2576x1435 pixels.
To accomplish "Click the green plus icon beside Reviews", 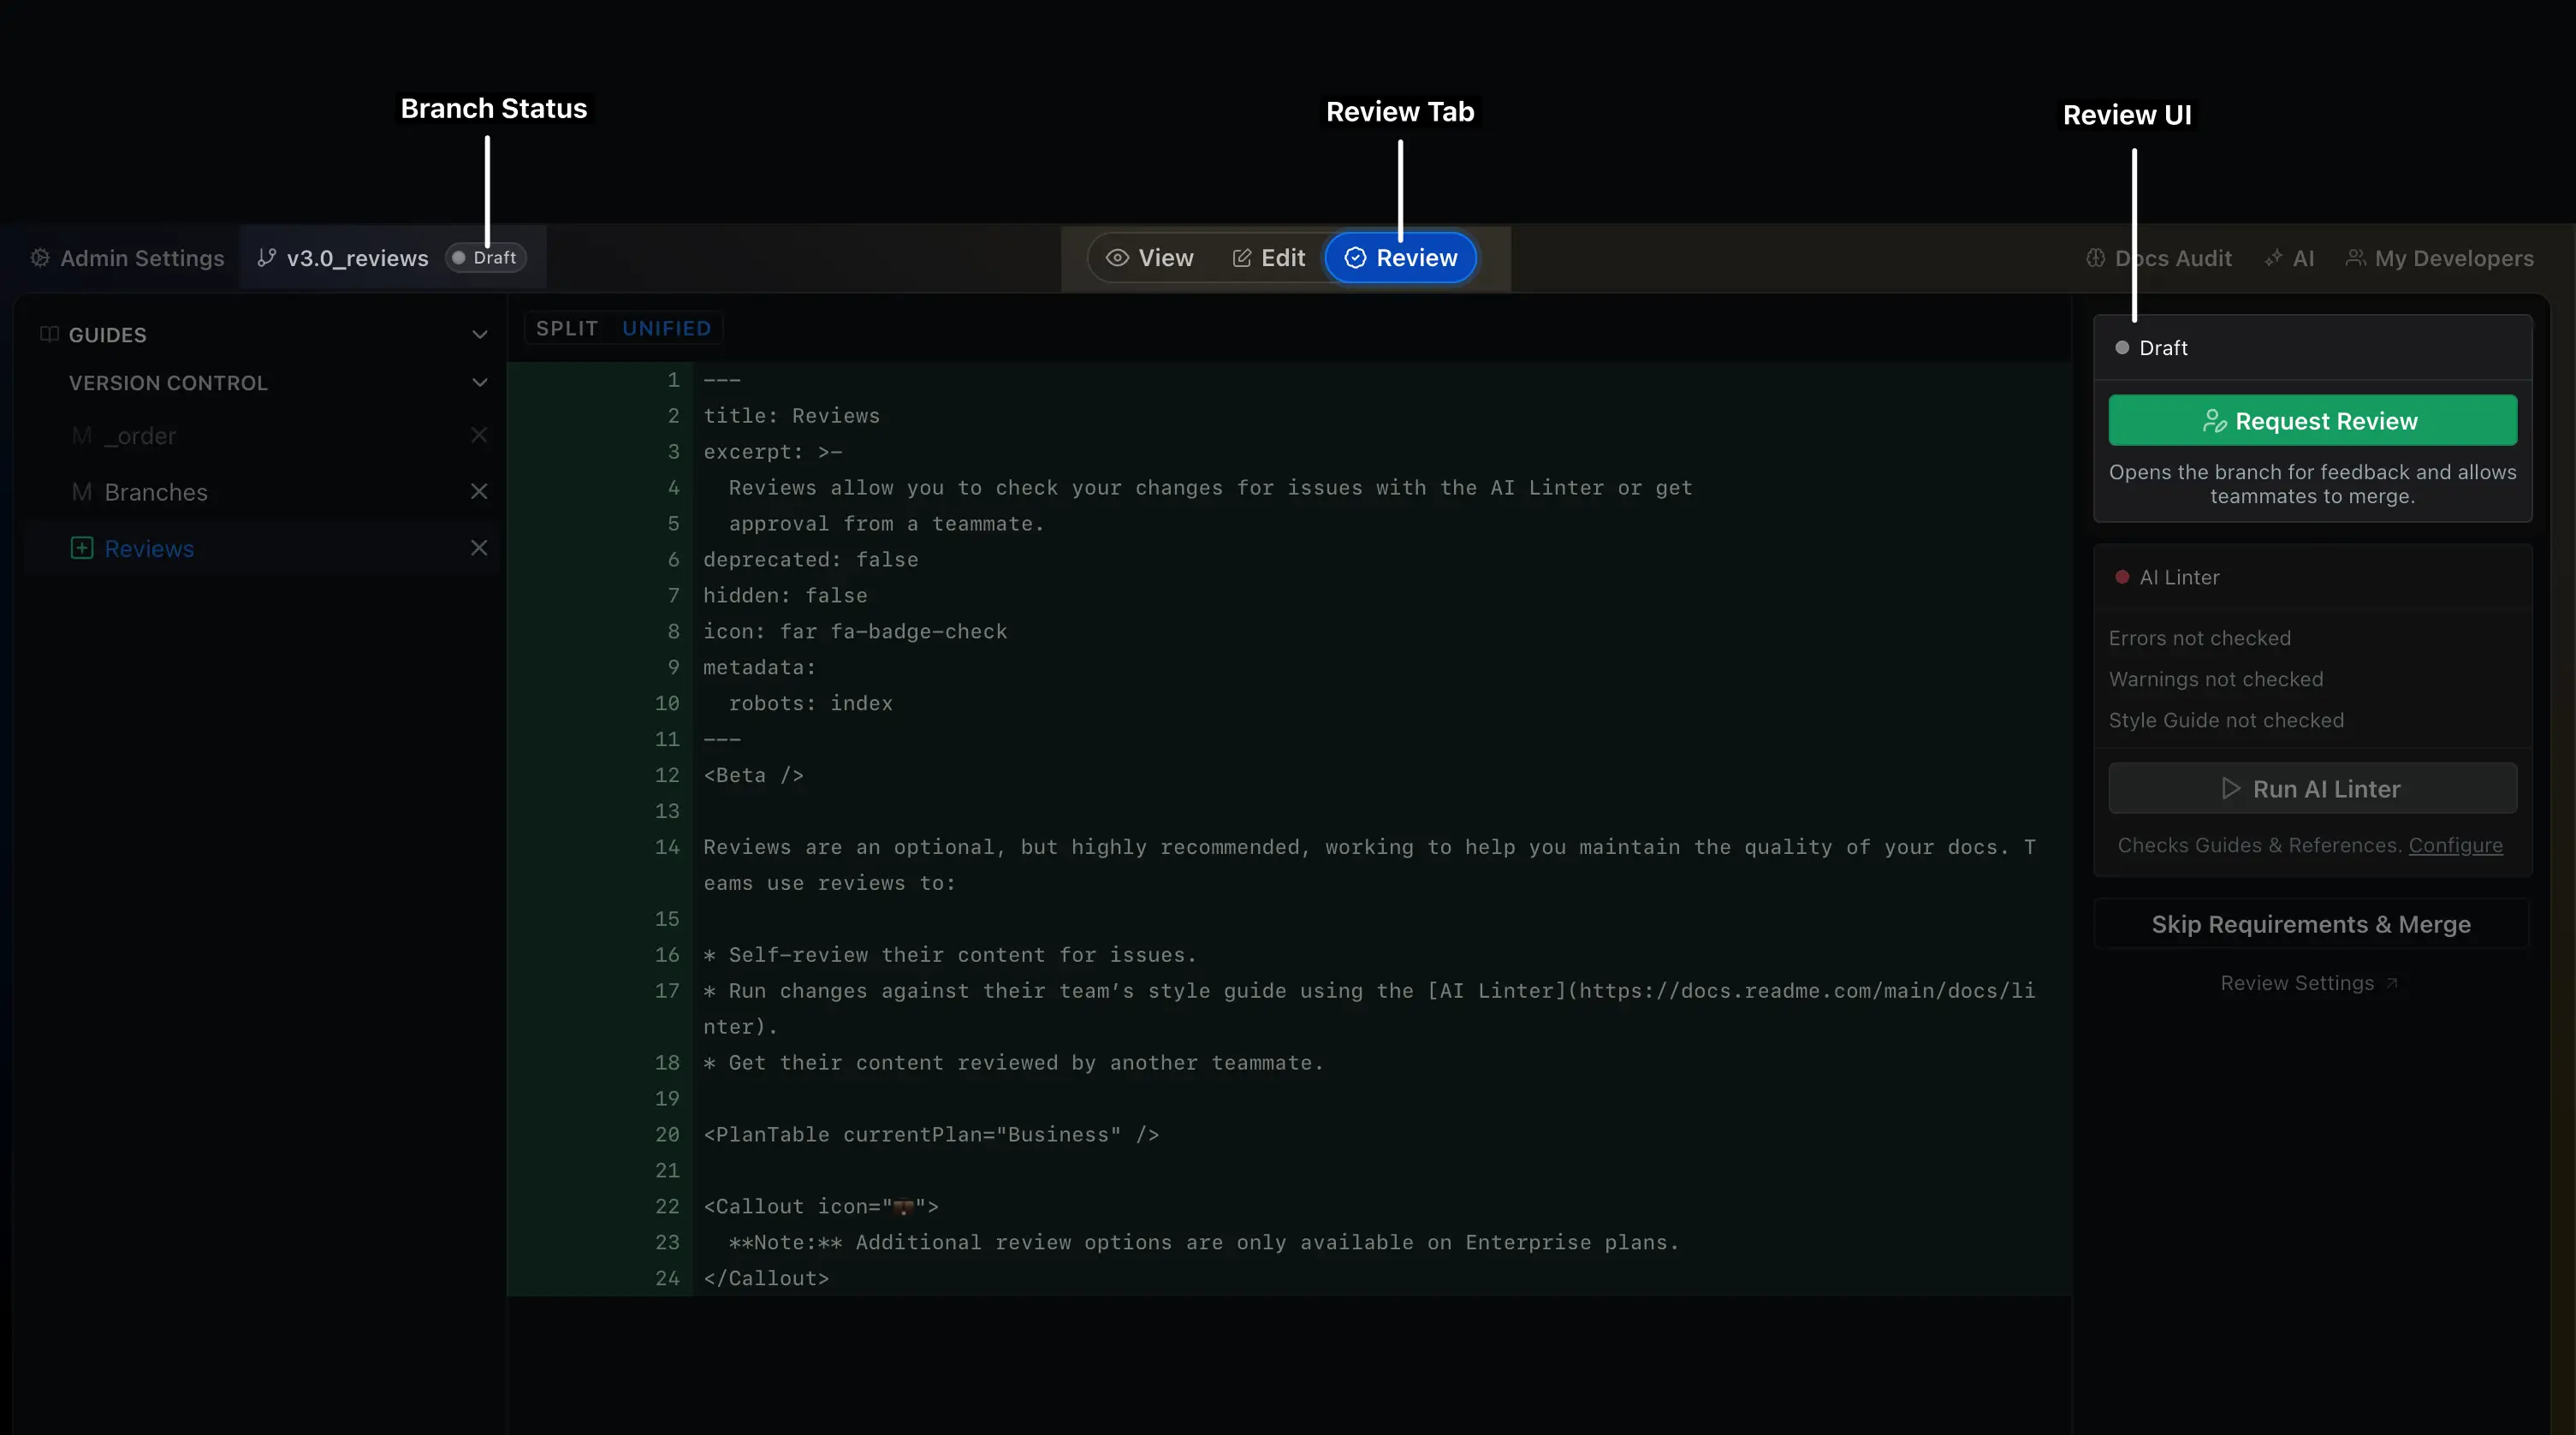I will 82,548.
